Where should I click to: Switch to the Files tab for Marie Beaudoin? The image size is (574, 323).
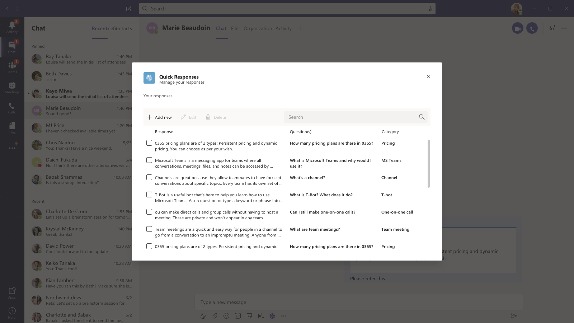point(236,28)
